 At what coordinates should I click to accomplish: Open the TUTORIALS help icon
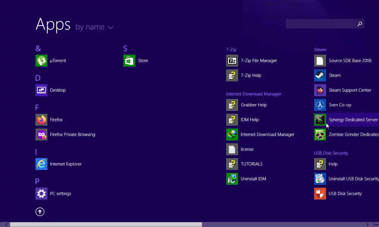[232, 164]
